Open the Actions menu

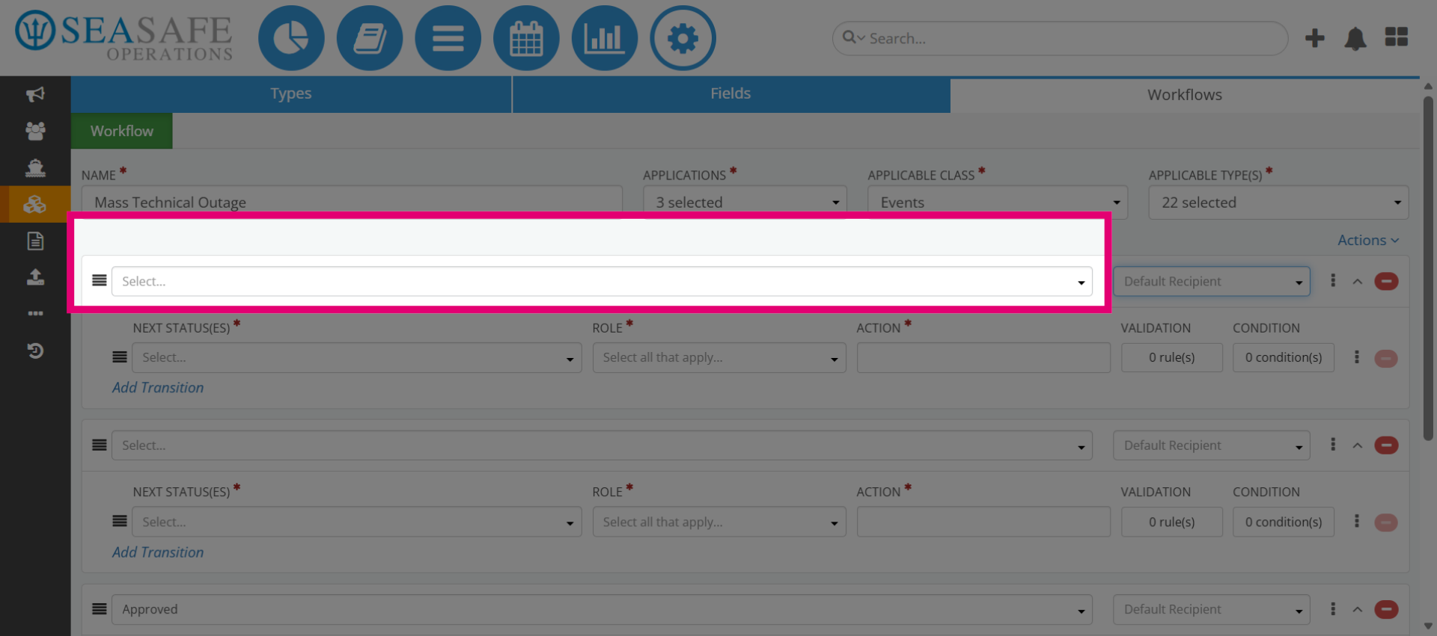click(x=1368, y=240)
